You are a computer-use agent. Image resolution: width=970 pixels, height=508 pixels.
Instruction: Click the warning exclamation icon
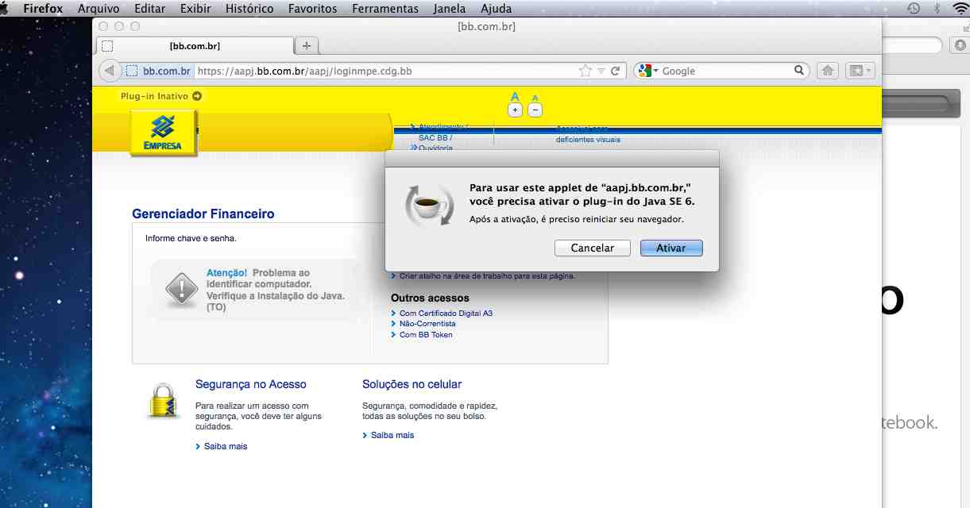coord(182,289)
